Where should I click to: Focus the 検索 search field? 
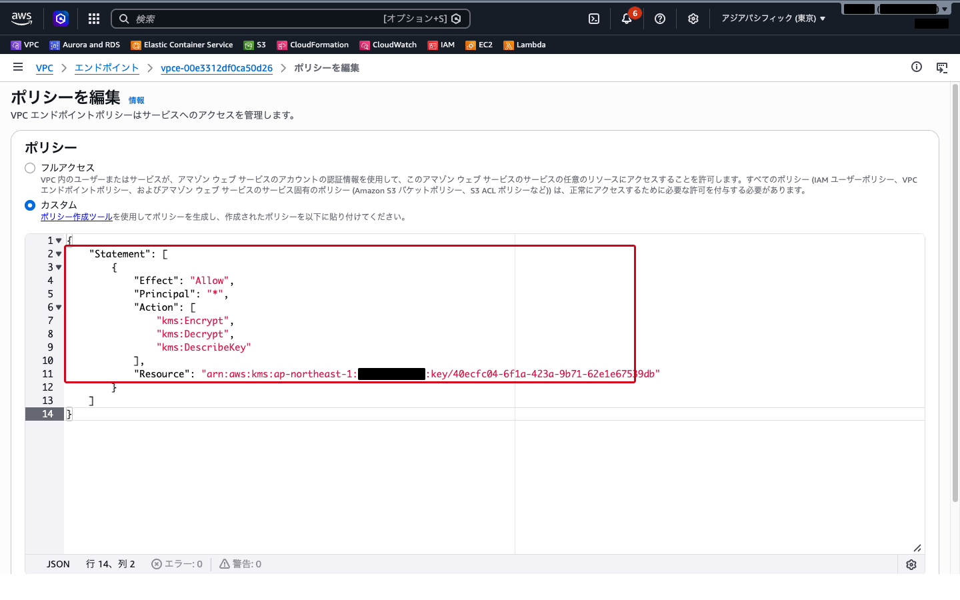291,19
